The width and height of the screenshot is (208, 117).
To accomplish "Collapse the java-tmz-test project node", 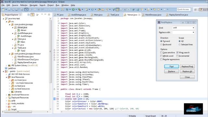I will coord(4,19).
